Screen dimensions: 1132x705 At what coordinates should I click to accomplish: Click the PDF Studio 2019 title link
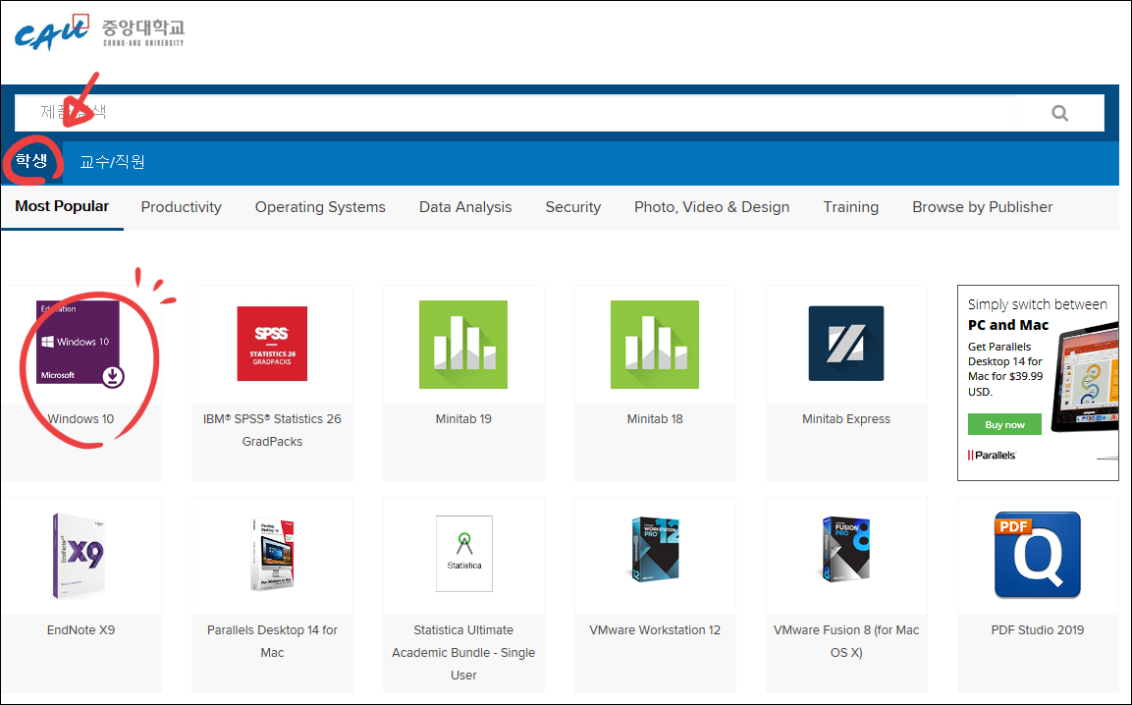pyautogui.click(x=1038, y=629)
